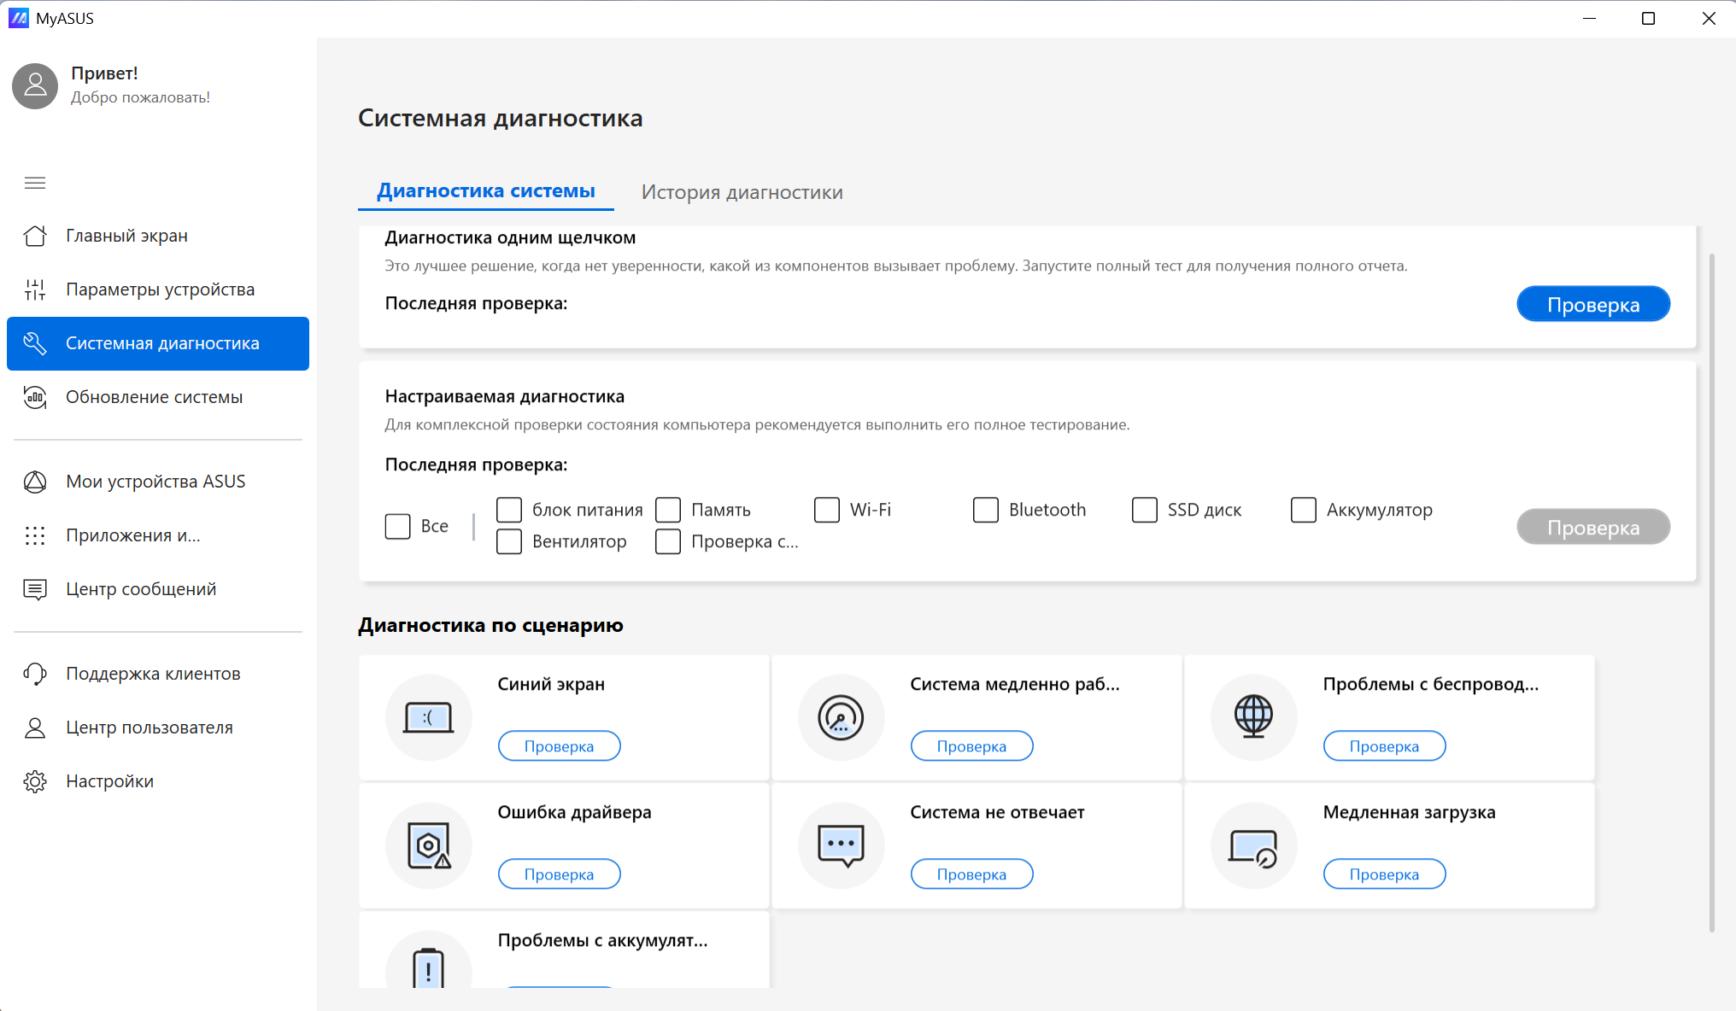The width and height of the screenshot is (1736, 1011).
Task: Open Поддержка клиентов headset icon
Action: tap(35, 674)
